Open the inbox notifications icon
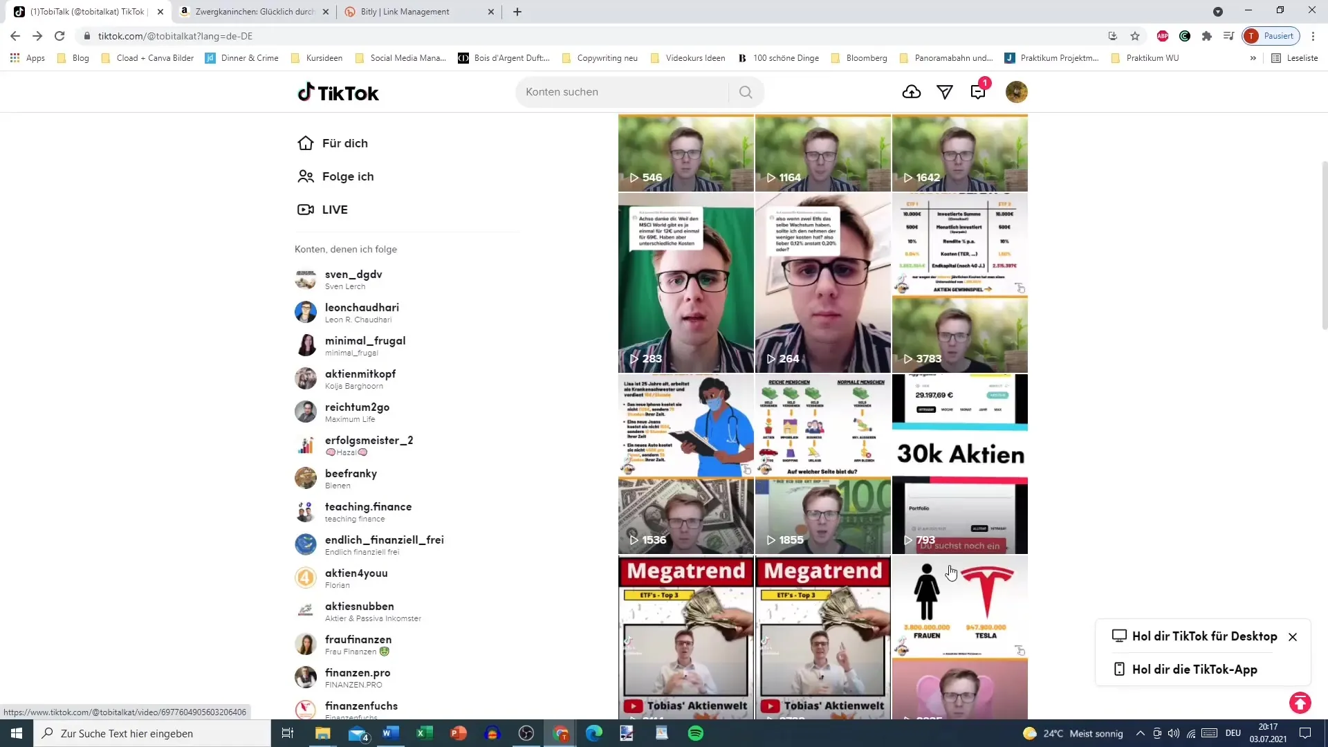The width and height of the screenshot is (1328, 747). tap(978, 92)
